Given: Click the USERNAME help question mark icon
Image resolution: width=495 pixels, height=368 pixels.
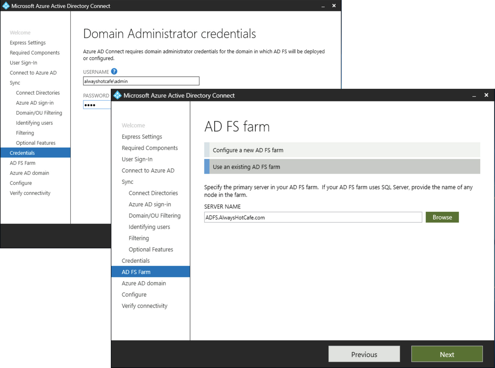Looking at the screenshot, I should tap(114, 71).
